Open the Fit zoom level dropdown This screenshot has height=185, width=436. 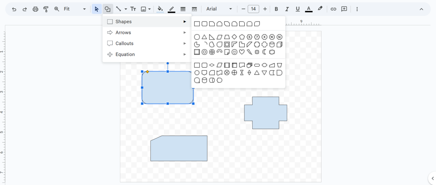pos(75,9)
